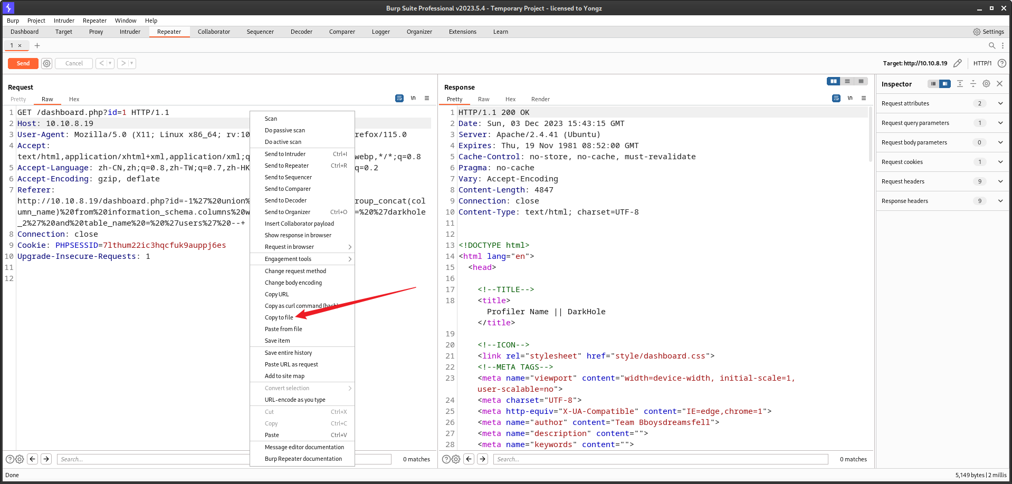Viewport: 1012px width, 484px height.
Task: Open the Decoder tab
Action: pos(301,32)
